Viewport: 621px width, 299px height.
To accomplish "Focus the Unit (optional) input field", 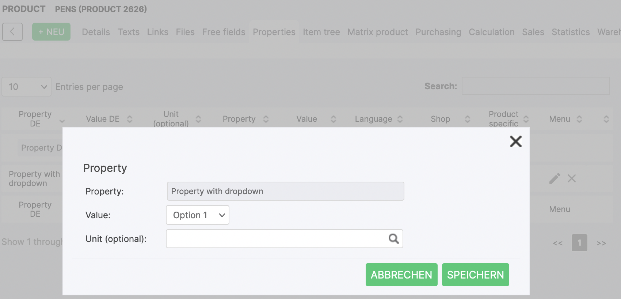I will click(276, 239).
